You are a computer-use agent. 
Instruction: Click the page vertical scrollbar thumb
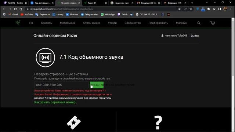pyautogui.click(x=233, y=48)
